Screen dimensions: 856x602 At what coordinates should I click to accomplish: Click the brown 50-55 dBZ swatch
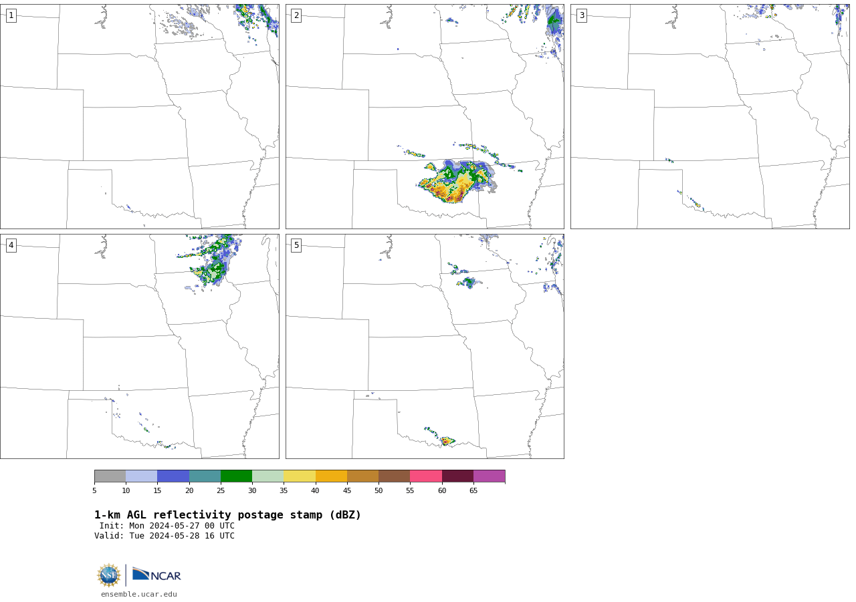point(395,476)
